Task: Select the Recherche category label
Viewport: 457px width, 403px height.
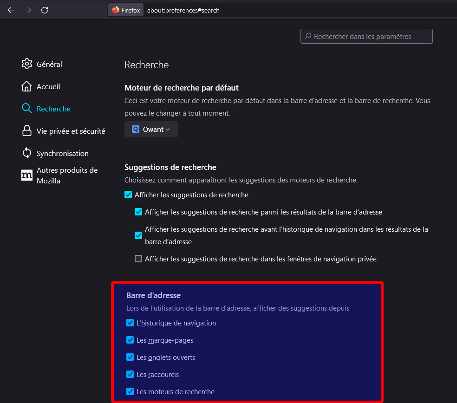Action: (x=53, y=109)
